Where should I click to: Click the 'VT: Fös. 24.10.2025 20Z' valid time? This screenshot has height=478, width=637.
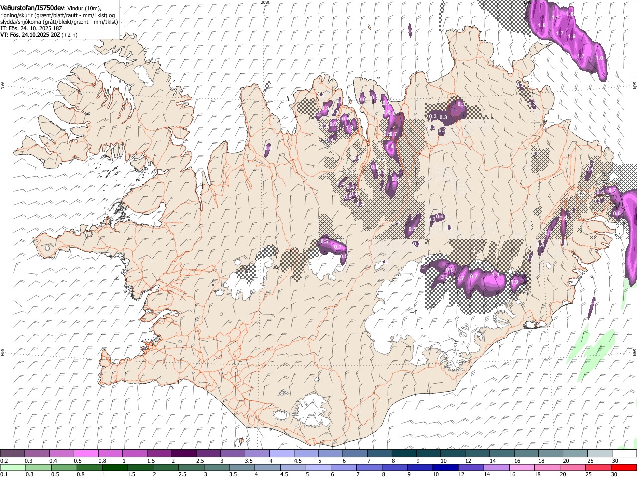[x=30, y=35]
